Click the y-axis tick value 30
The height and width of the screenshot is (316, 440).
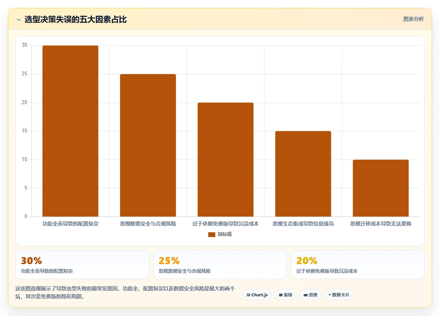point(24,45)
